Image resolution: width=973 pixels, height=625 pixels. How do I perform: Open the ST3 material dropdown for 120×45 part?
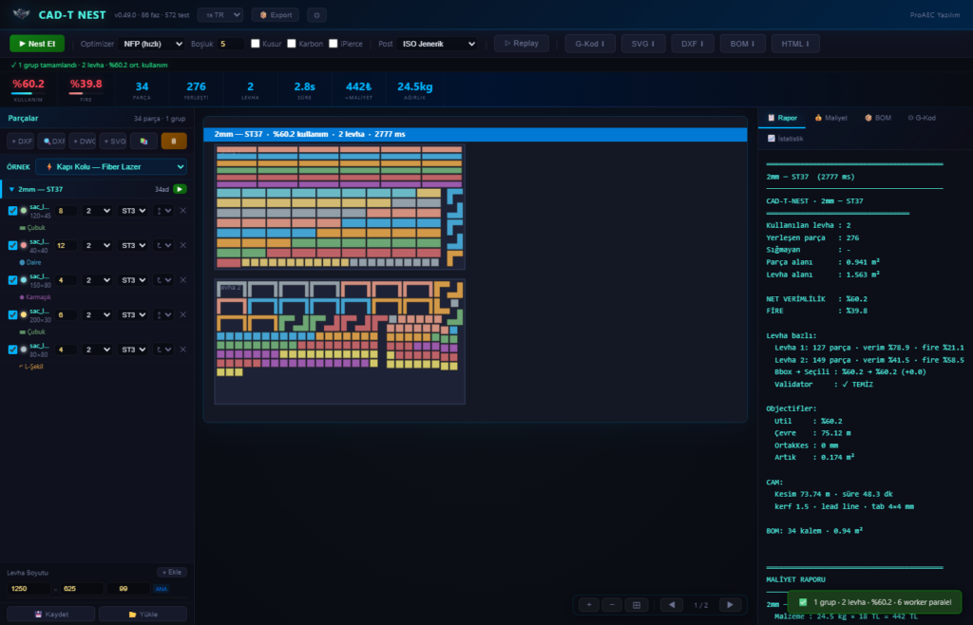[x=133, y=211]
